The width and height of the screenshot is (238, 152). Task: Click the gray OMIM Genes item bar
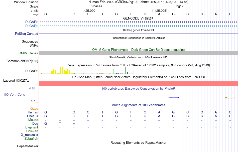(139, 53)
